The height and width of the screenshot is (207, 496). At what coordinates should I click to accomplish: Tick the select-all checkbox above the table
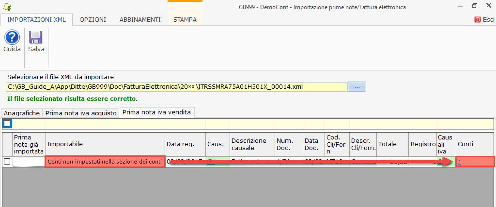tap(7, 124)
